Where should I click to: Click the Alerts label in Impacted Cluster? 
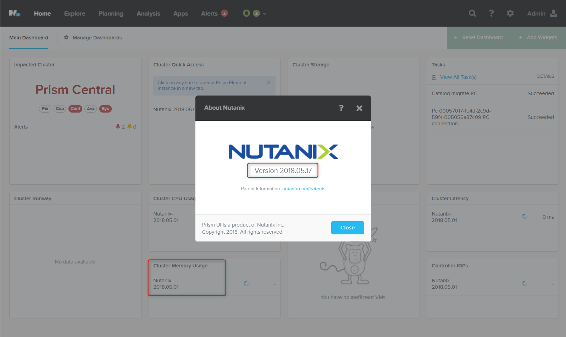(21, 127)
